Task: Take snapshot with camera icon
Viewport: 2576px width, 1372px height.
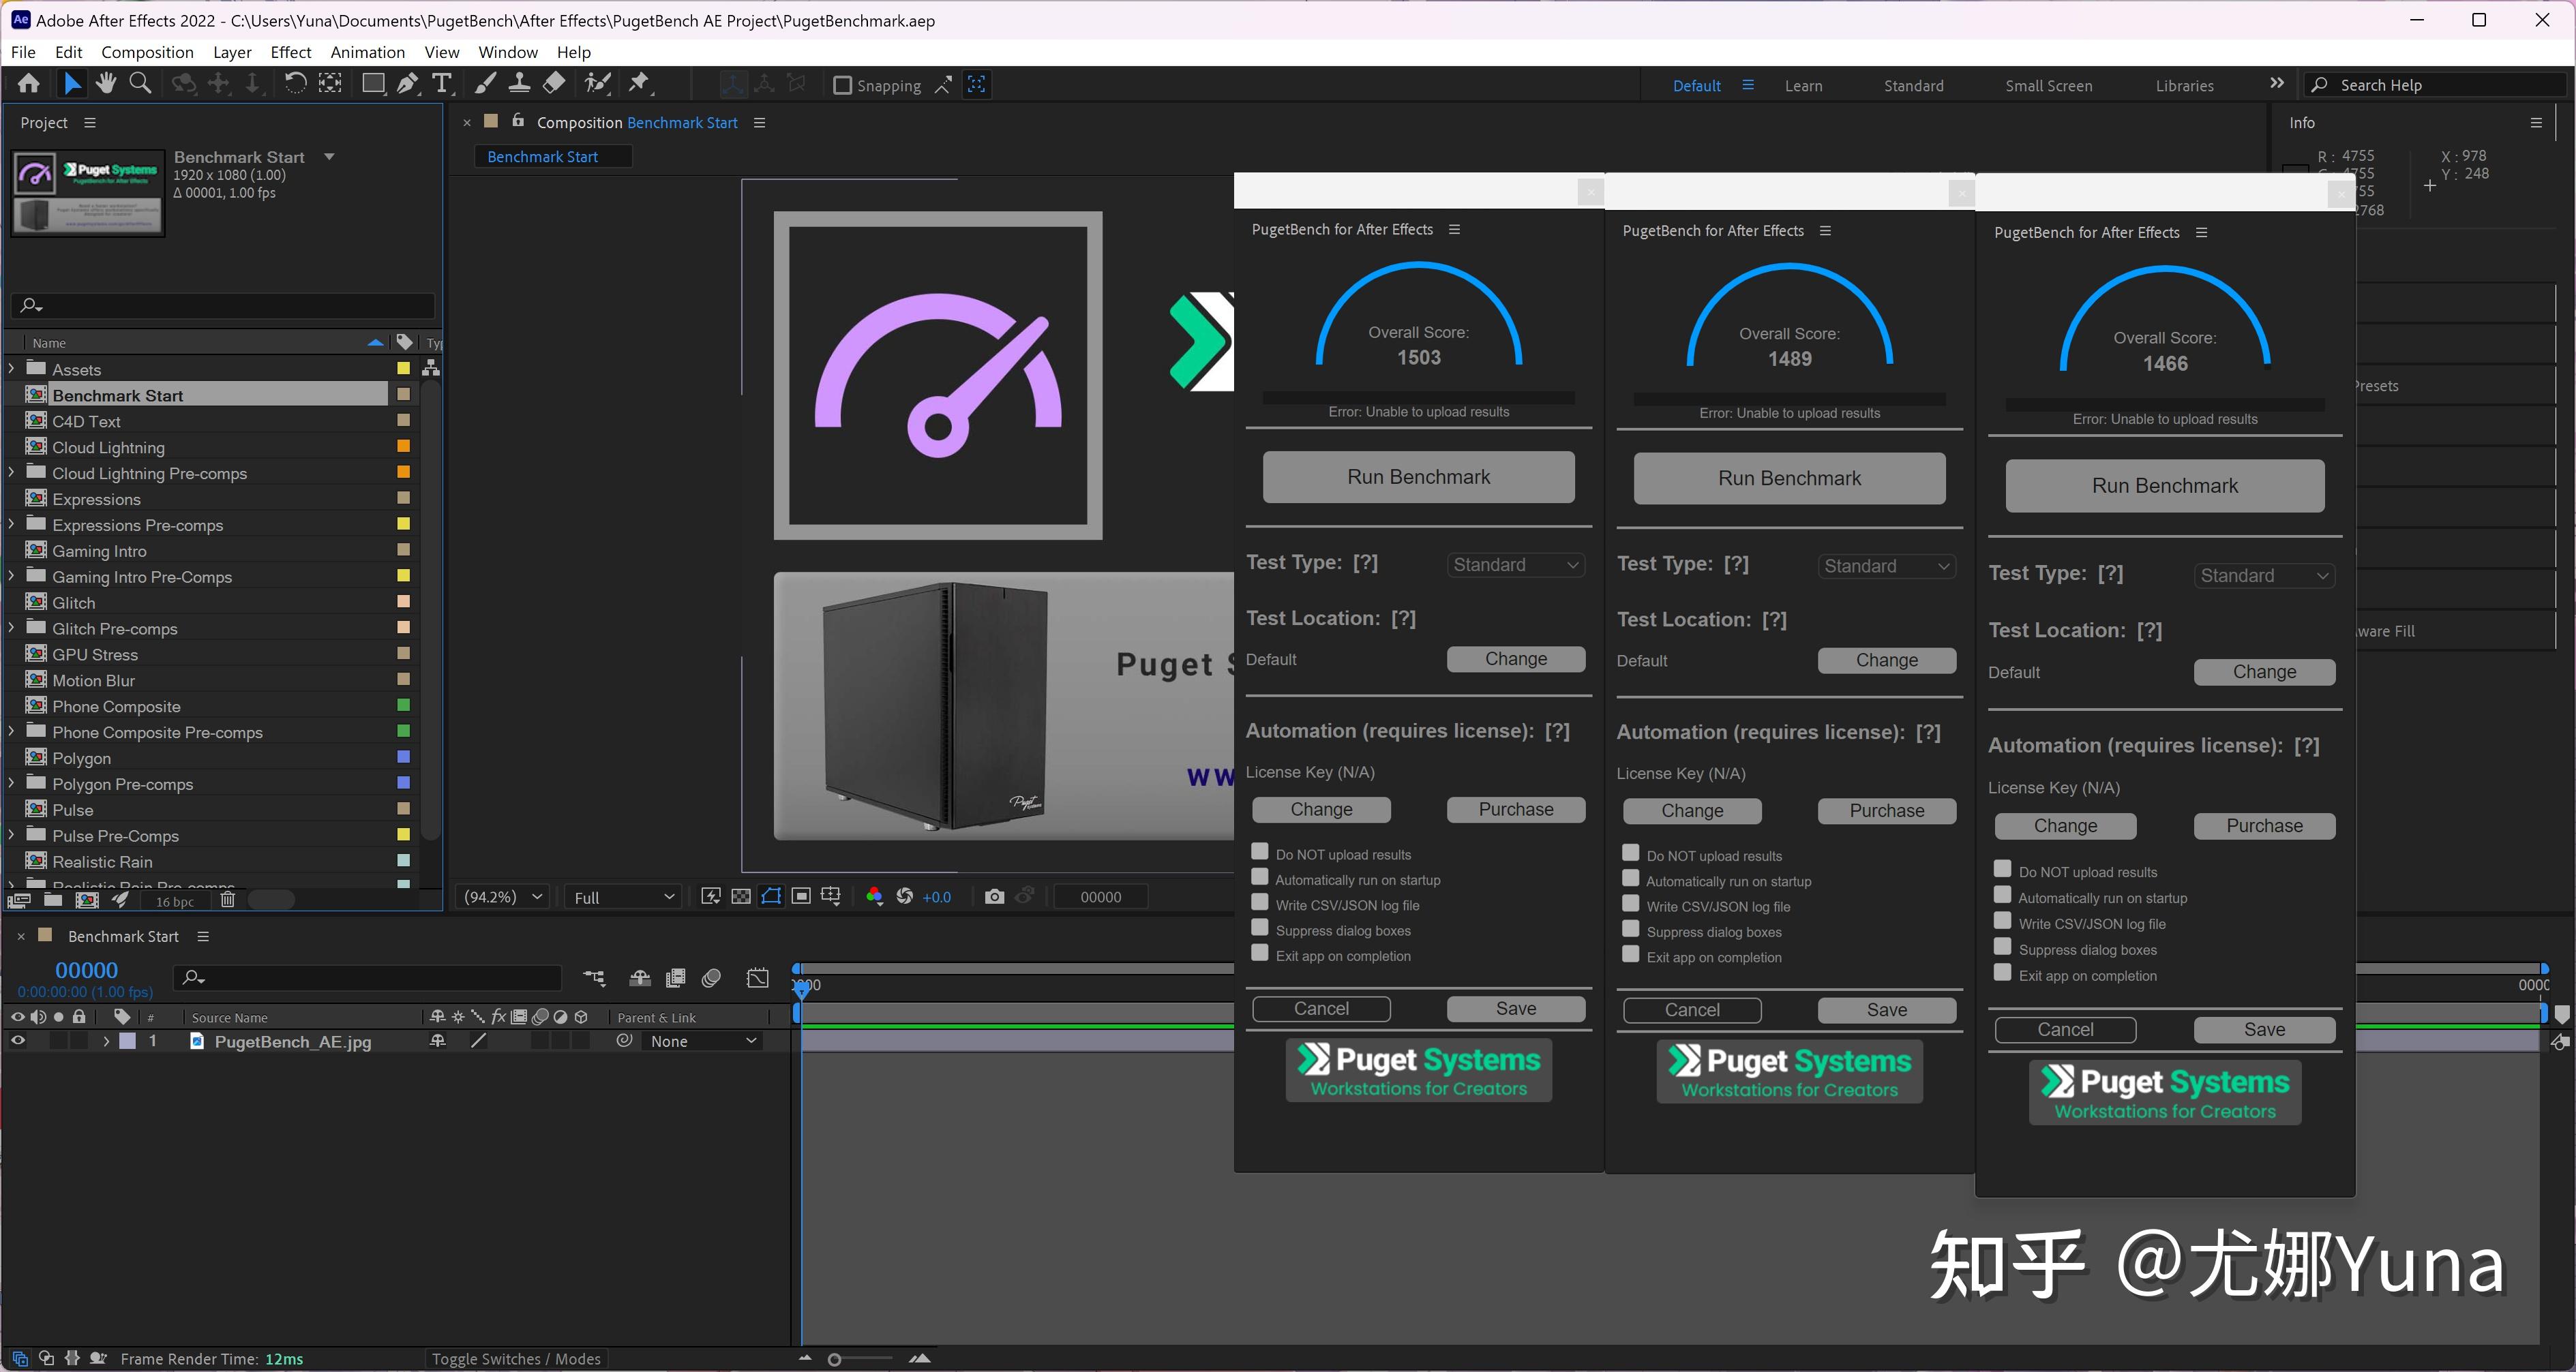Action: coord(993,896)
